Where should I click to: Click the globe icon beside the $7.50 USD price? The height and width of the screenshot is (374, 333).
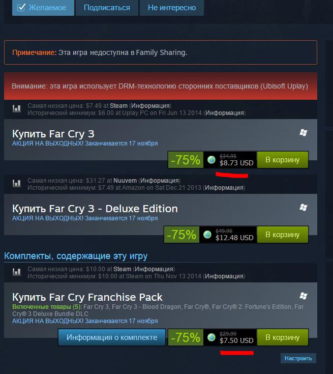pyautogui.click(x=211, y=337)
